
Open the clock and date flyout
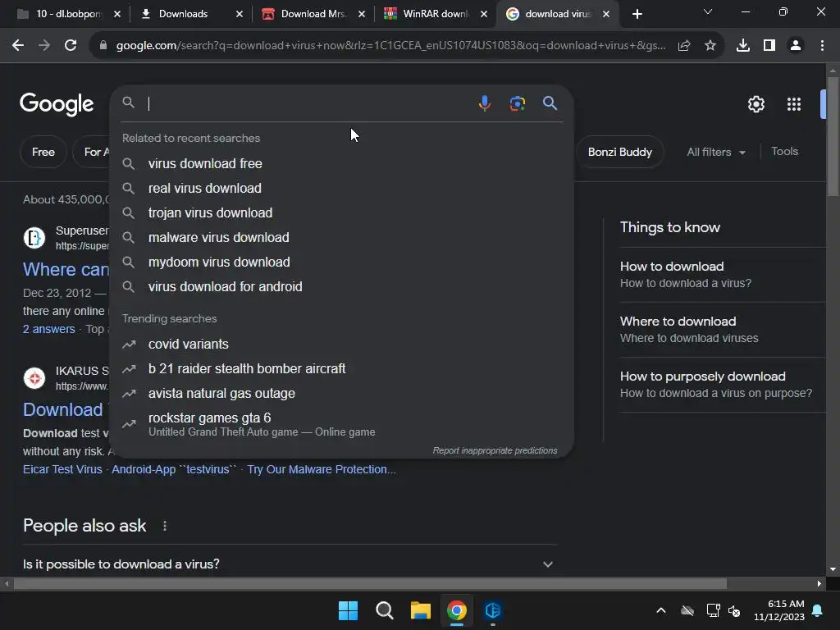(779, 610)
